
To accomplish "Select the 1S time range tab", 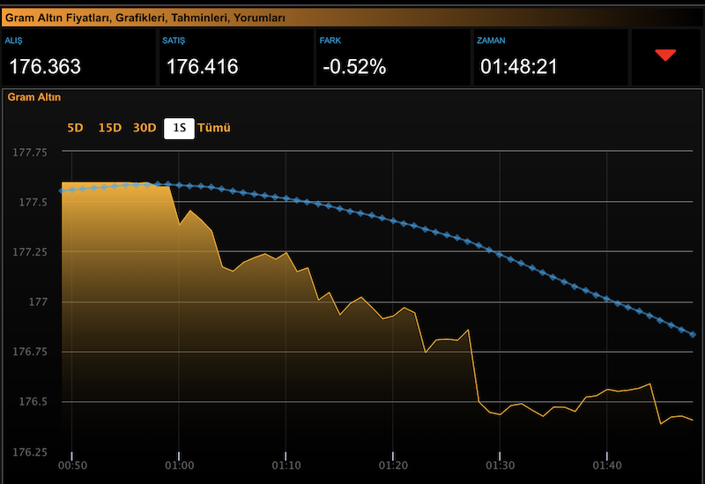I will click(179, 129).
